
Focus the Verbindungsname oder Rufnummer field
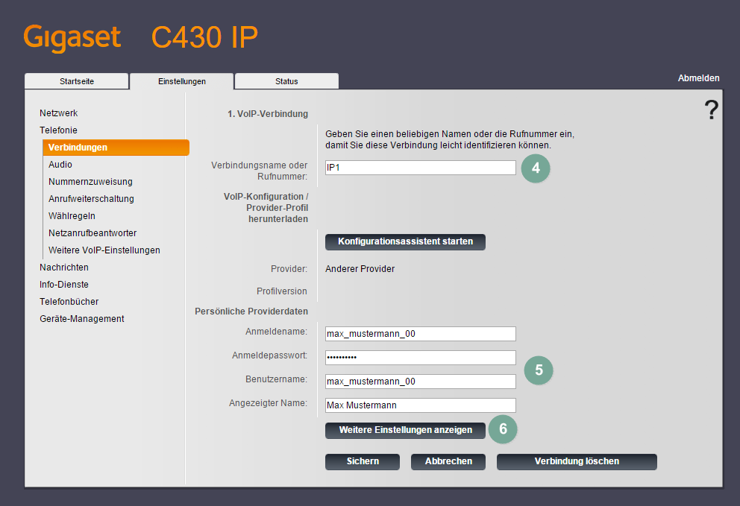click(x=421, y=168)
